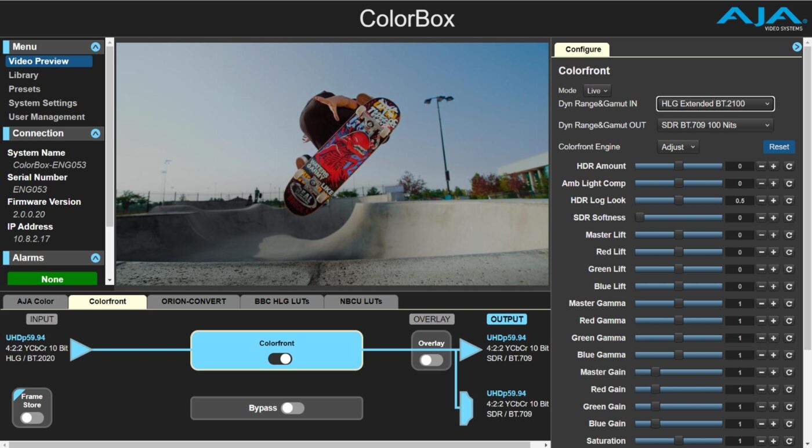Image resolution: width=812 pixels, height=448 pixels.
Task: Open the Mode dropdown showing Live
Action: point(597,90)
